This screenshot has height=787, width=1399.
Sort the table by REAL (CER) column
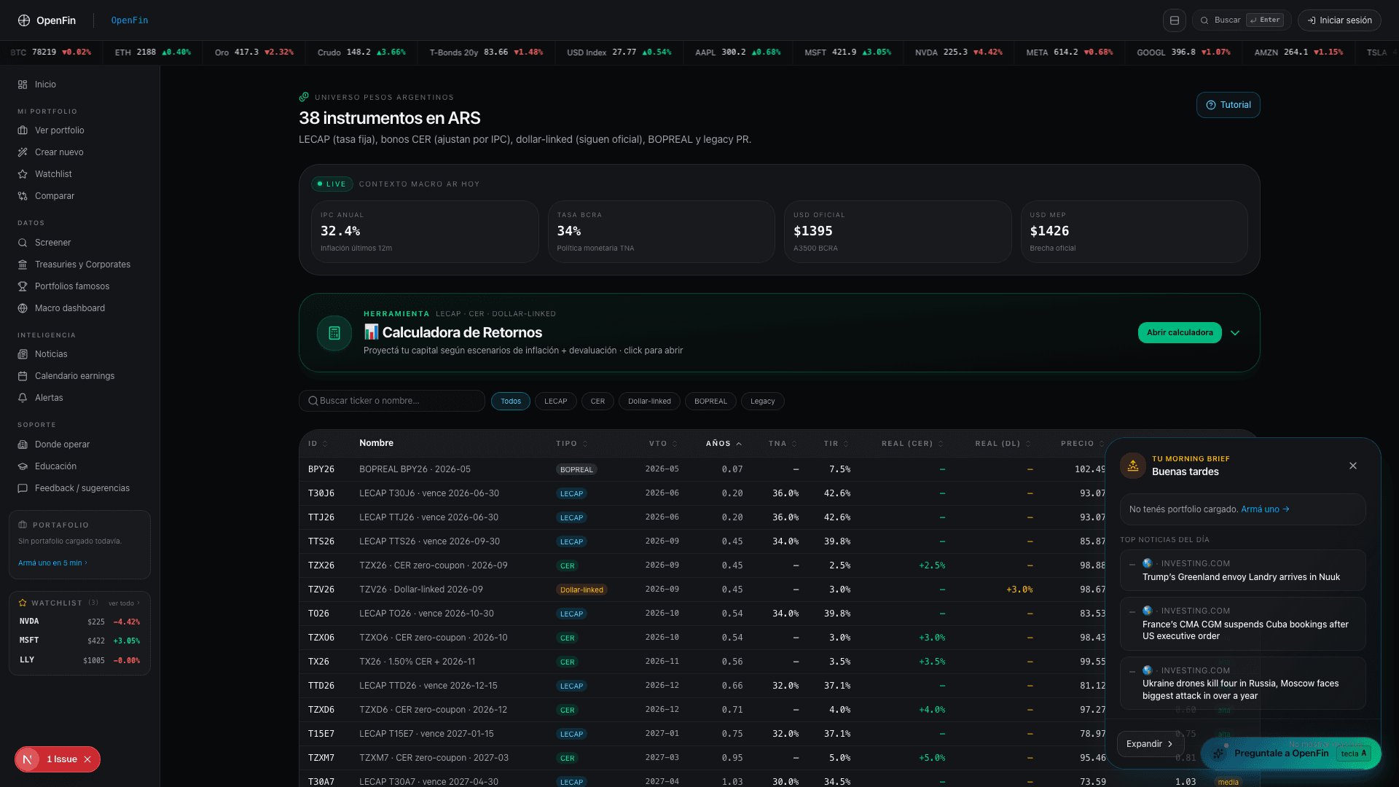click(x=913, y=444)
